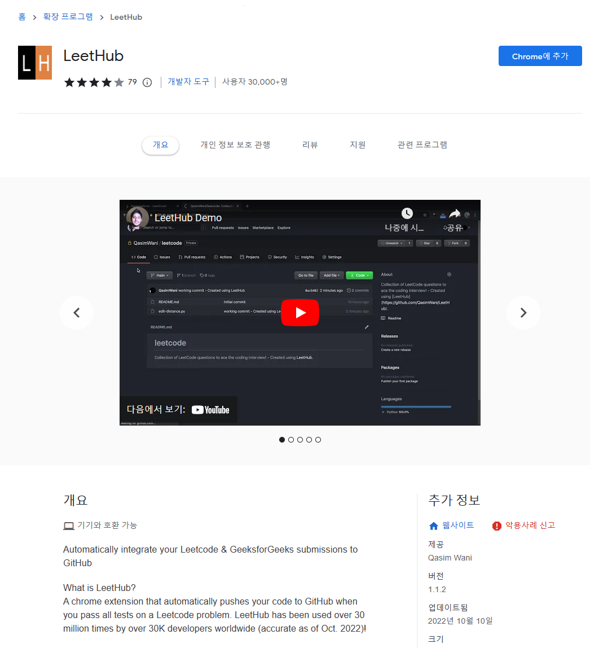Open the 개인 정보 보호 관행 tab
The width and height of the screenshot is (590, 648).
click(x=235, y=145)
